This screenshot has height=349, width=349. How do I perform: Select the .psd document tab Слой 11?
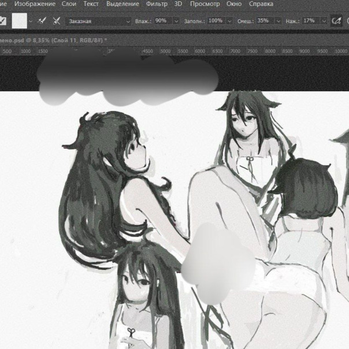(53, 40)
